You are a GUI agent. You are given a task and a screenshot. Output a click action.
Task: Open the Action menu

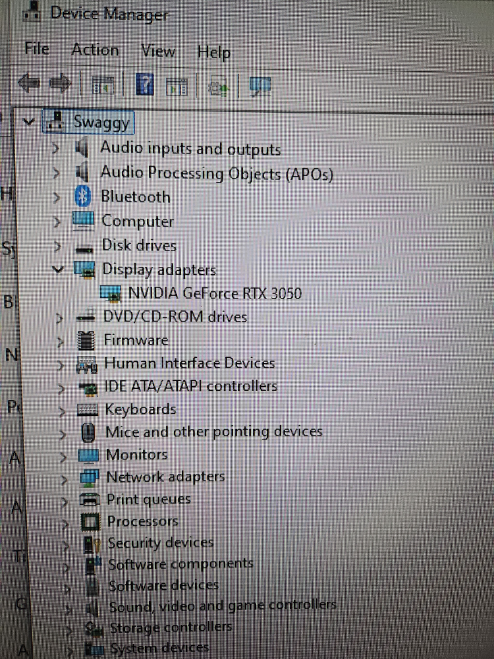[96, 50]
